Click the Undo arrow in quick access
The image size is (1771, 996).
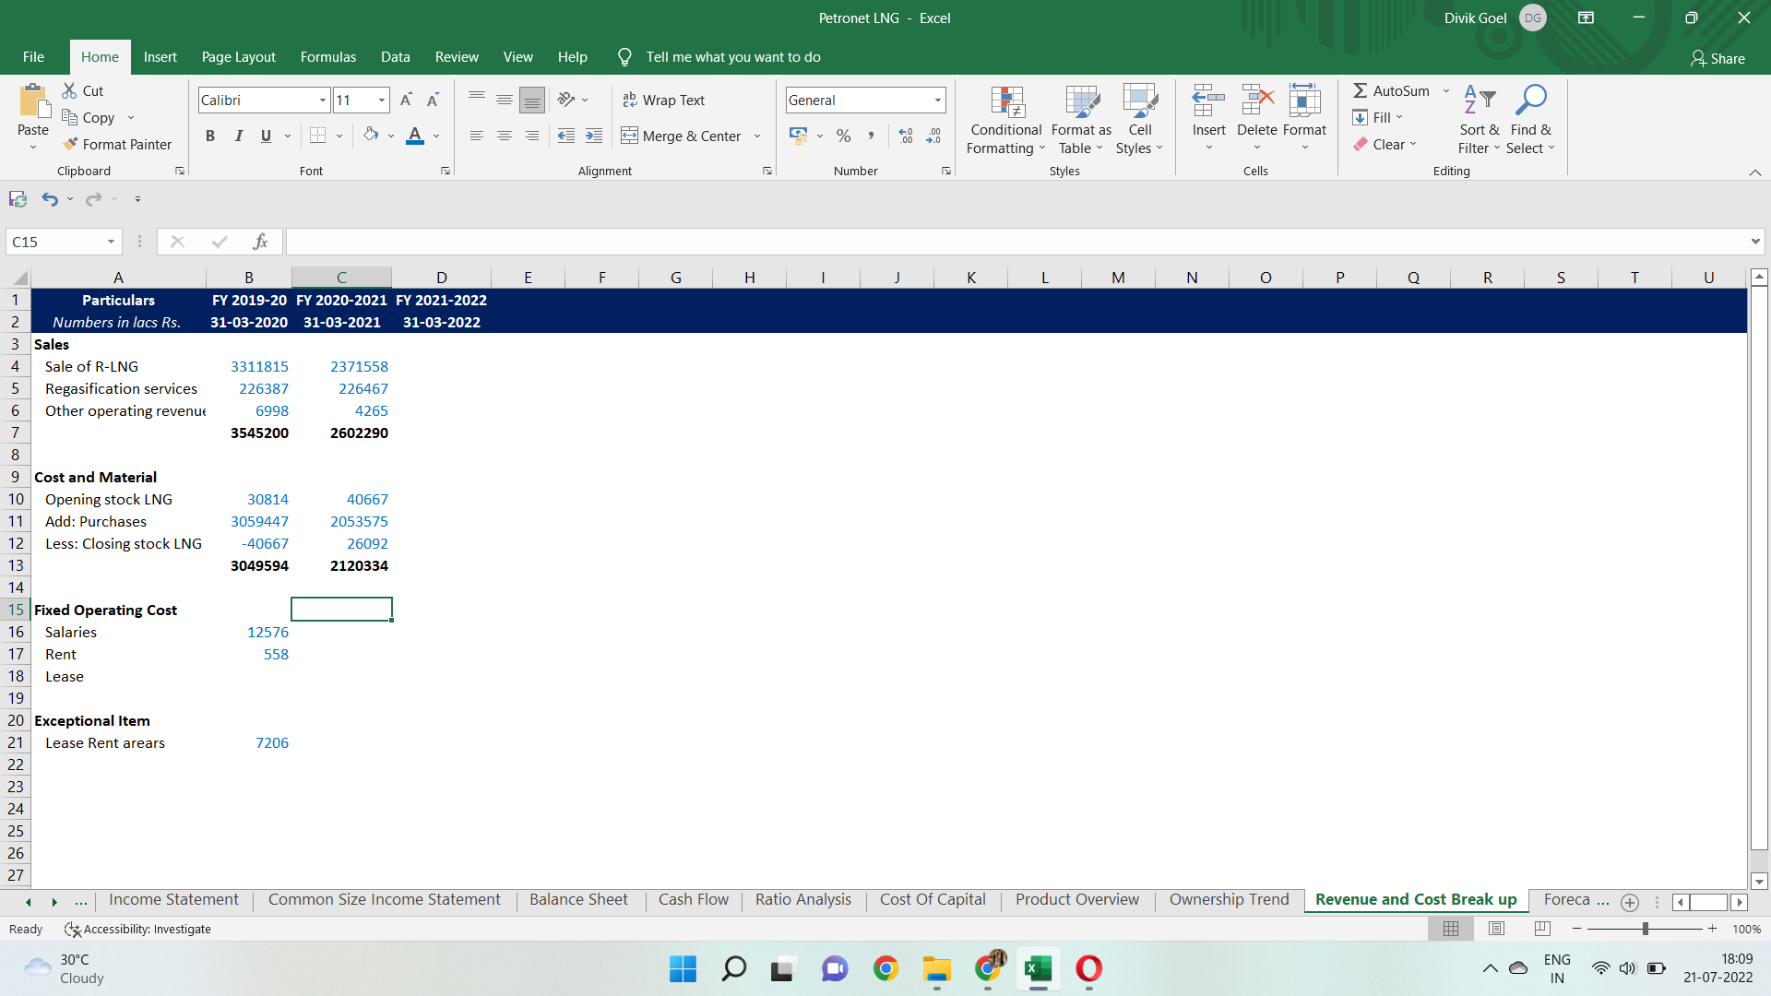(50, 199)
